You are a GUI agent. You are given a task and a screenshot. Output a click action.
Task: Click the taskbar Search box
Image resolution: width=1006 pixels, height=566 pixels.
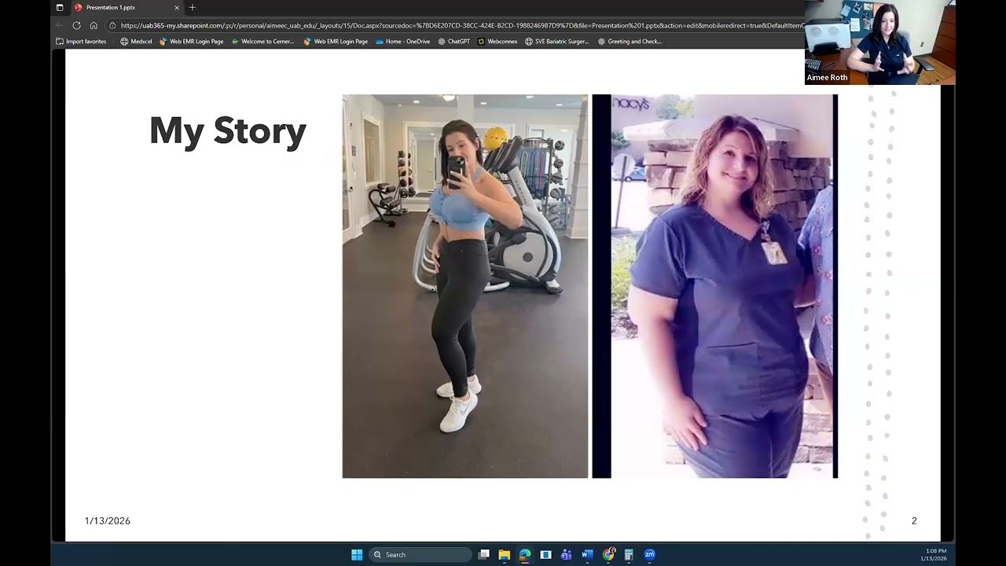420,554
